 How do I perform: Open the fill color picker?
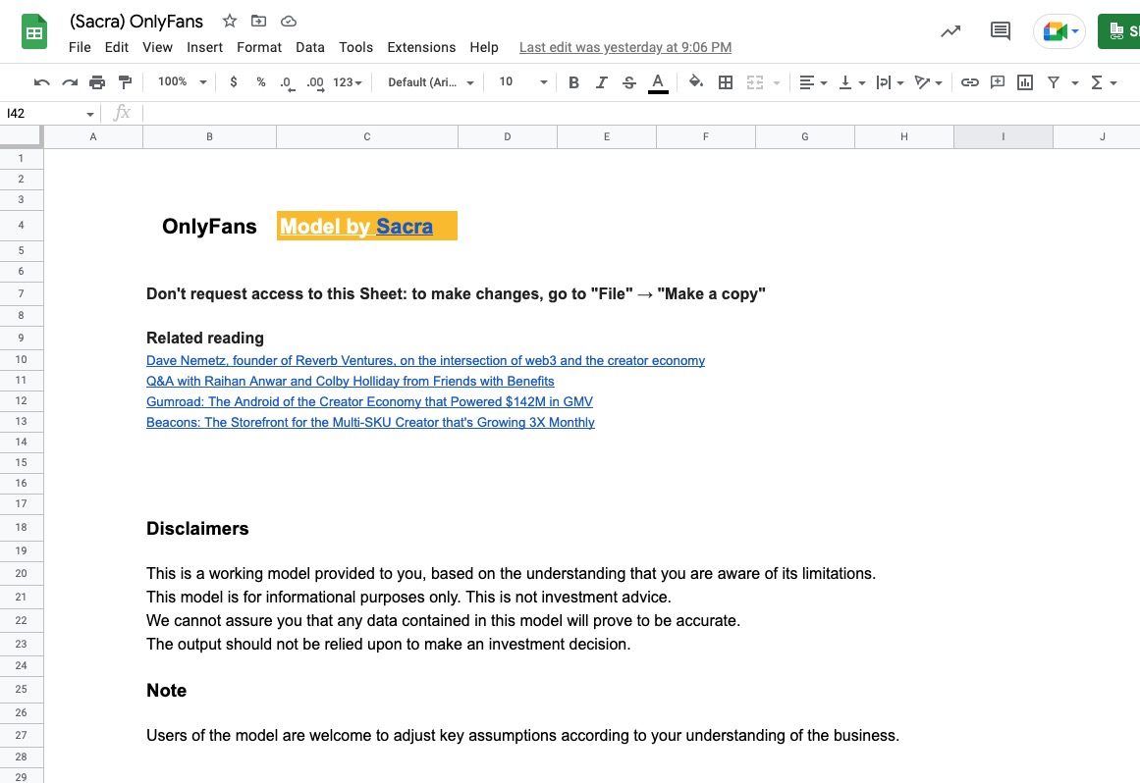696,82
